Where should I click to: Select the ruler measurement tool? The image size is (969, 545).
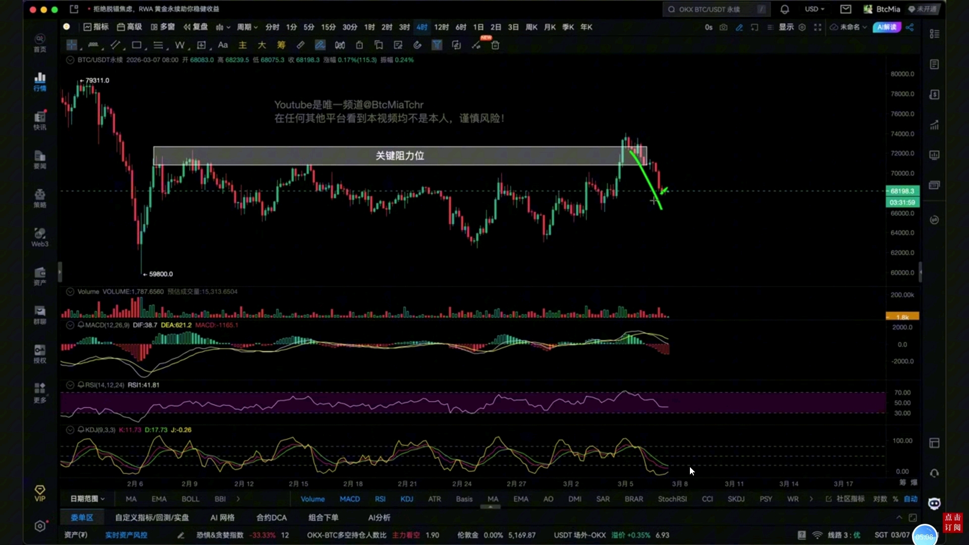pyautogui.click(x=301, y=45)
